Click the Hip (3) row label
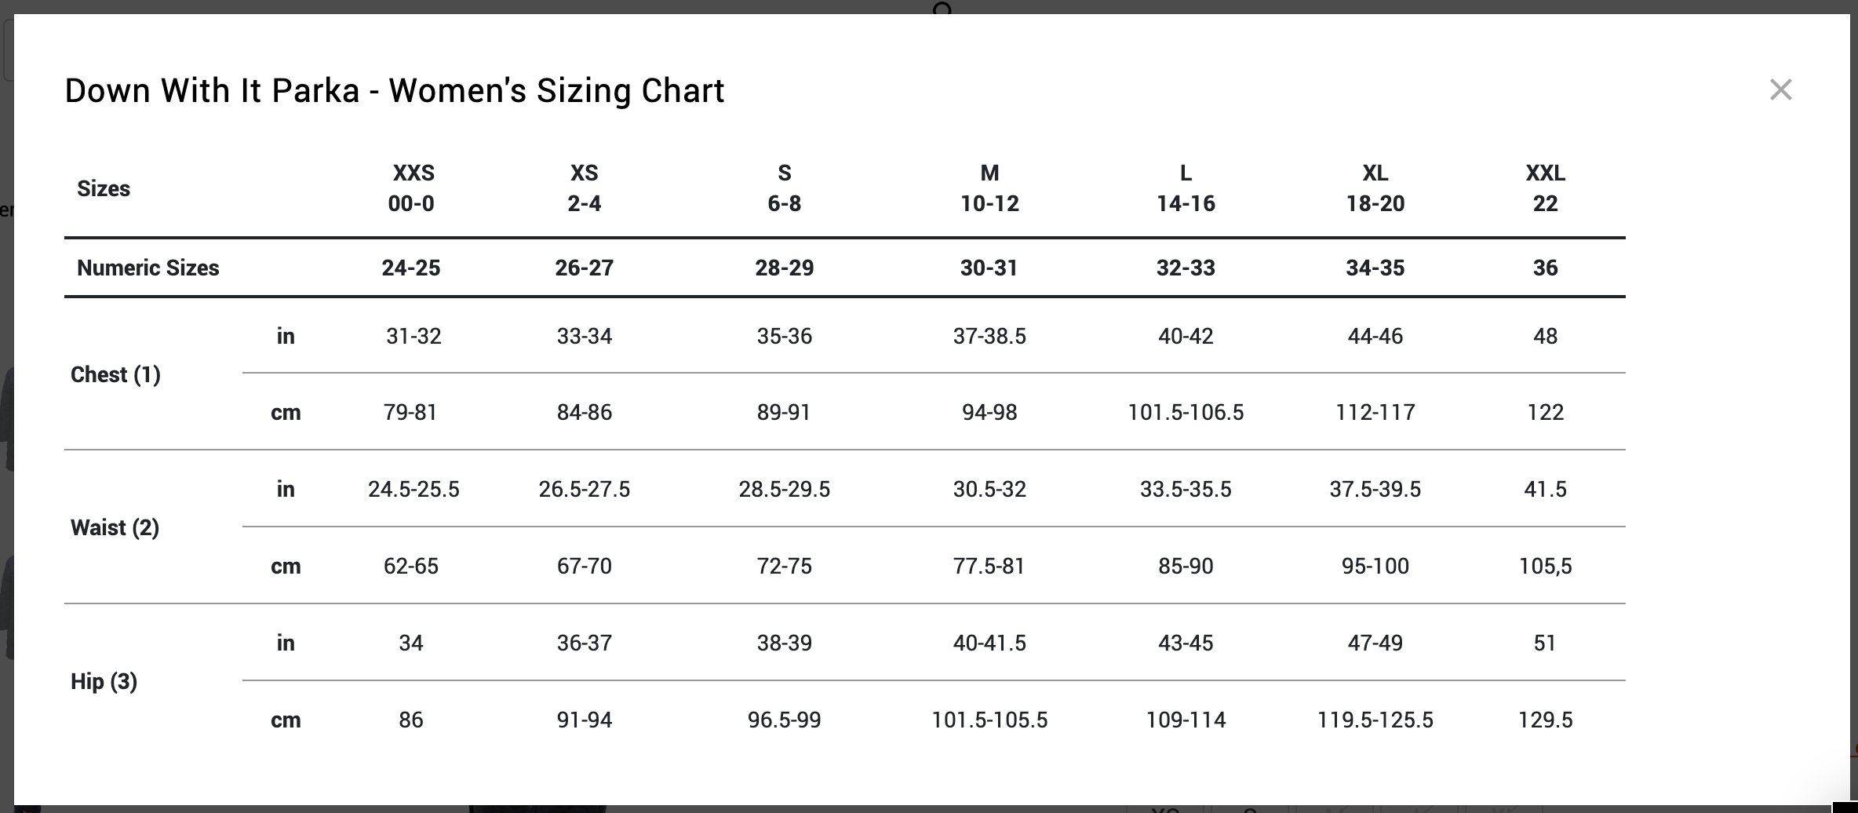1858x813 pixels. tap(104, 681)
